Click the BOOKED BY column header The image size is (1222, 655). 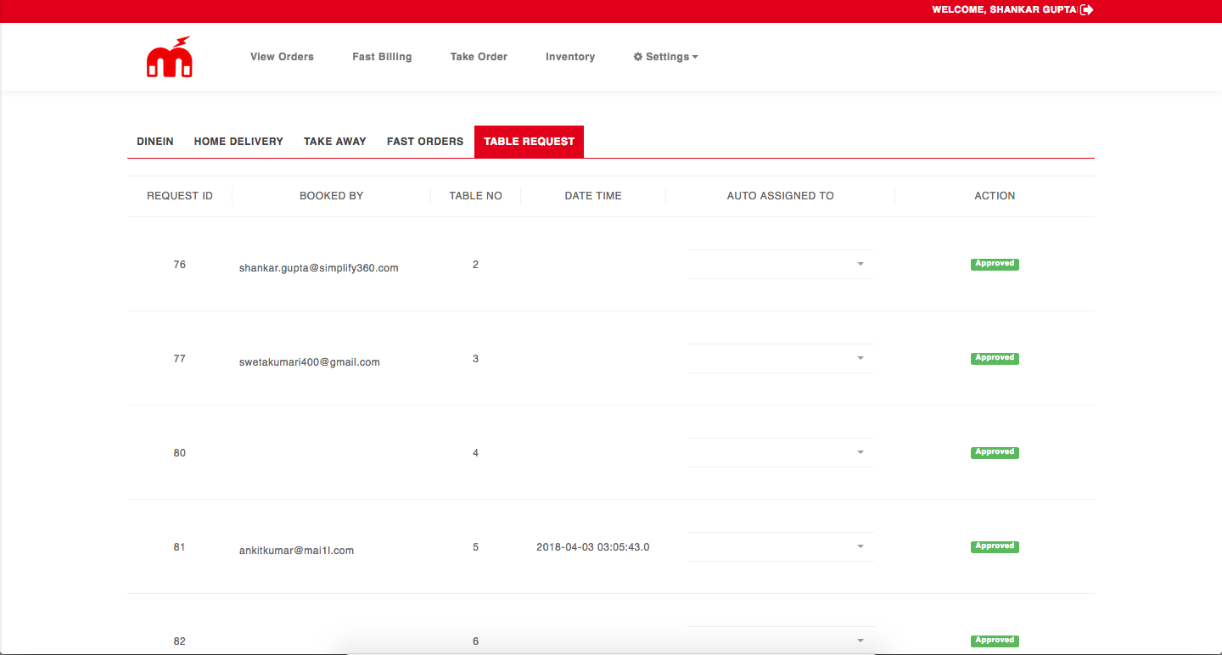pos(332,196)
